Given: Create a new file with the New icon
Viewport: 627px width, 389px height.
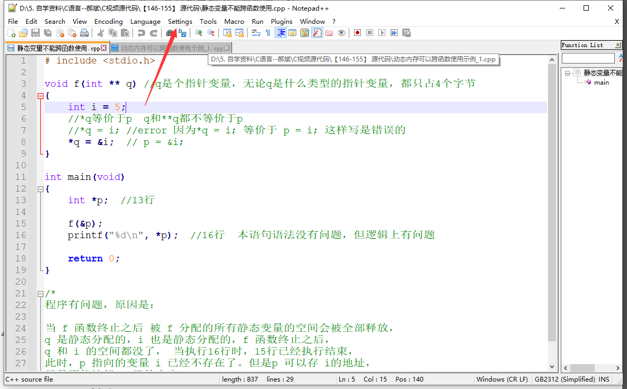Looking at the screenshot, I should coord(12,33).
